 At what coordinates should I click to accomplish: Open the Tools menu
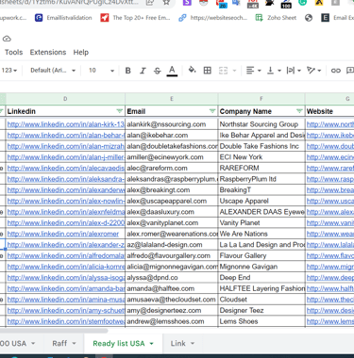(x=13, y=52)
